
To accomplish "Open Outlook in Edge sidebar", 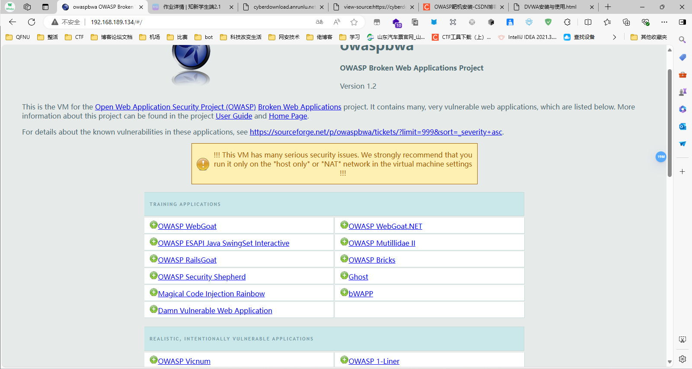I will click(682, 126).
